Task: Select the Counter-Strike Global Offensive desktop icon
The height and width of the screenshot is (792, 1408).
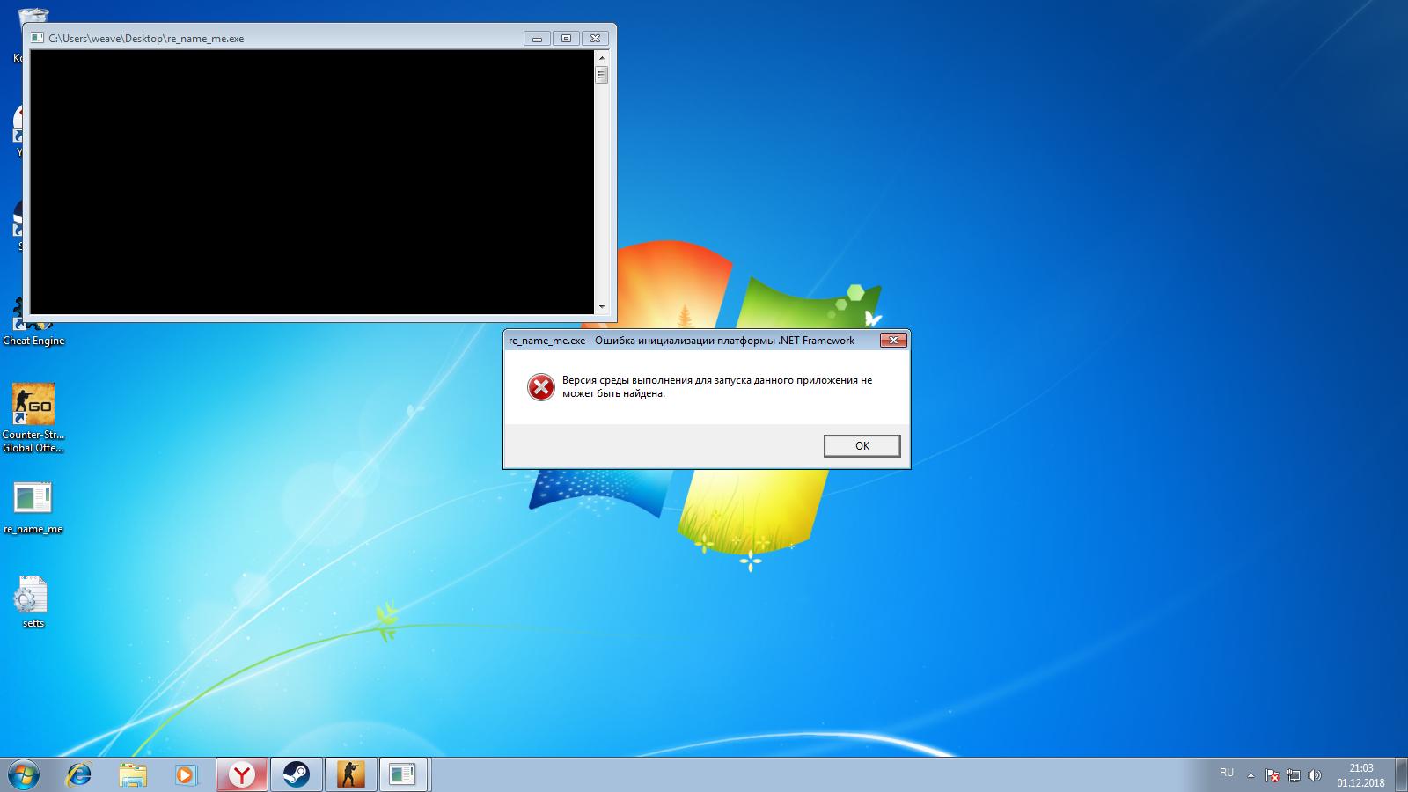Action: [x=33, y=418]
